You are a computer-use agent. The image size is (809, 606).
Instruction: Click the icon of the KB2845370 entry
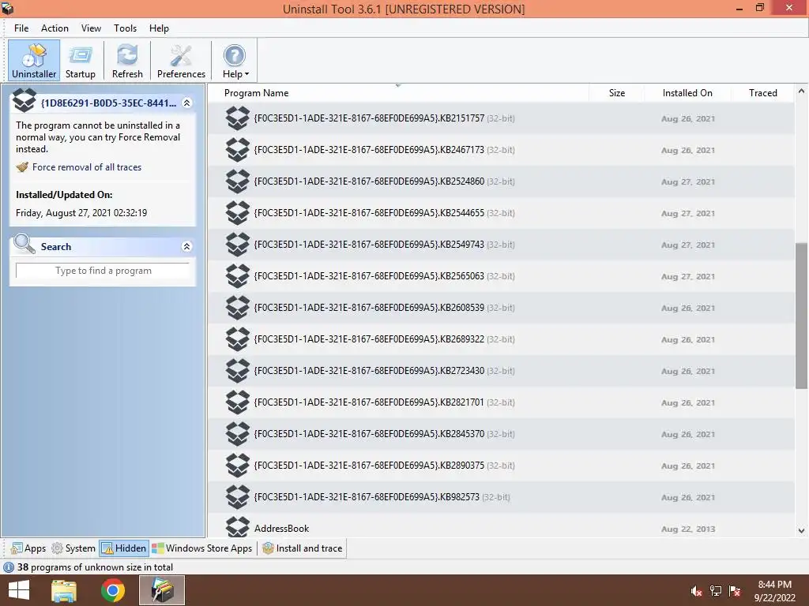238,434
